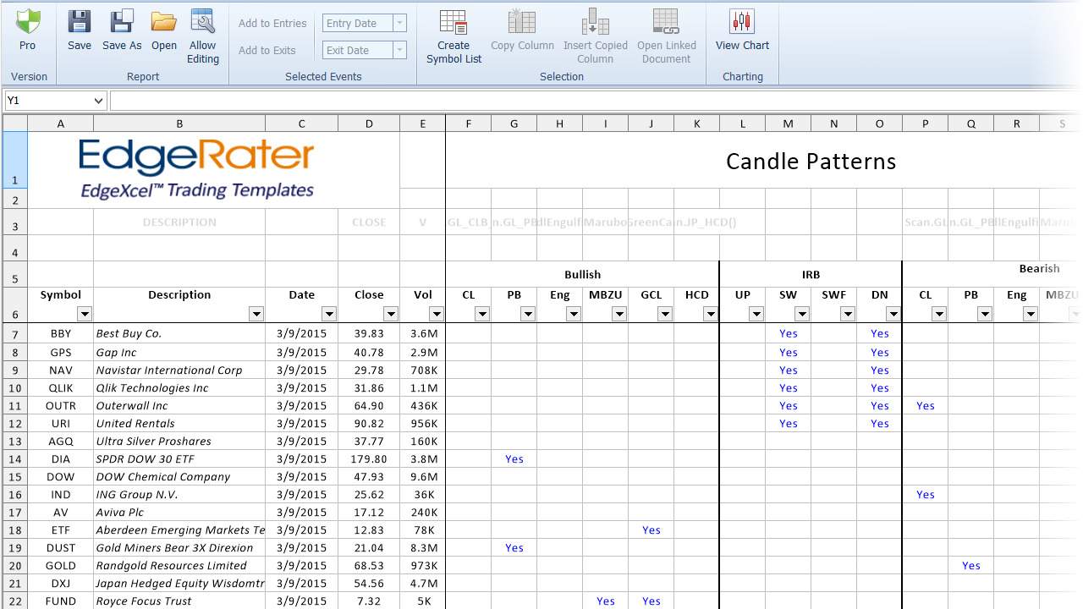1083x609 pixels.
Task: Select the OUTR symbol cell
Action: click(61, 406)
